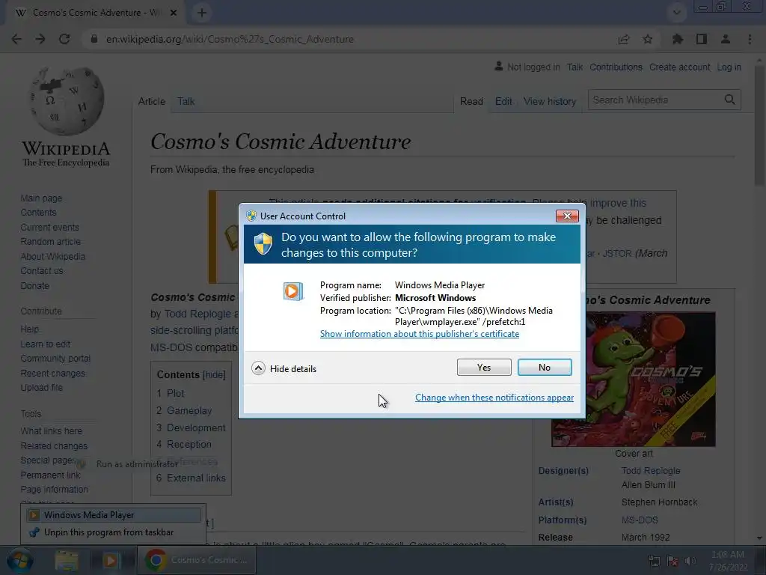The height and width of the screenshot is (575, 766).
Task: Click the Windows Media Player icon in the dialog
Action: pyautogui.click(x=293, y=291)
